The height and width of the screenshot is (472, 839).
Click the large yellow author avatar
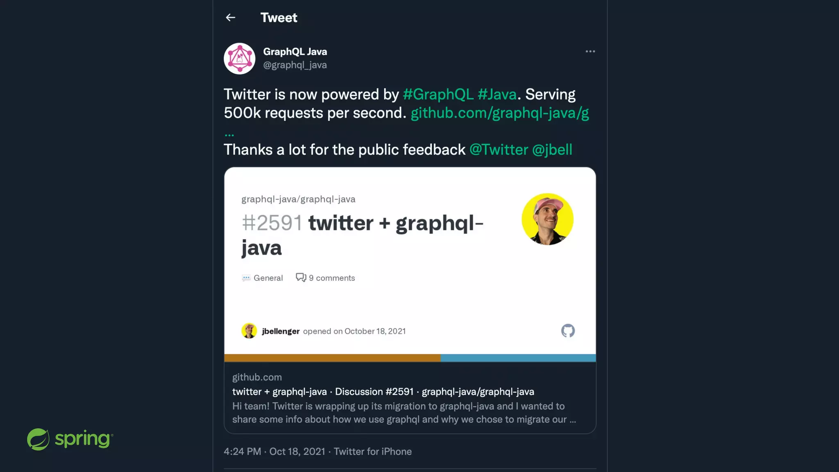(x=547, y=219)
